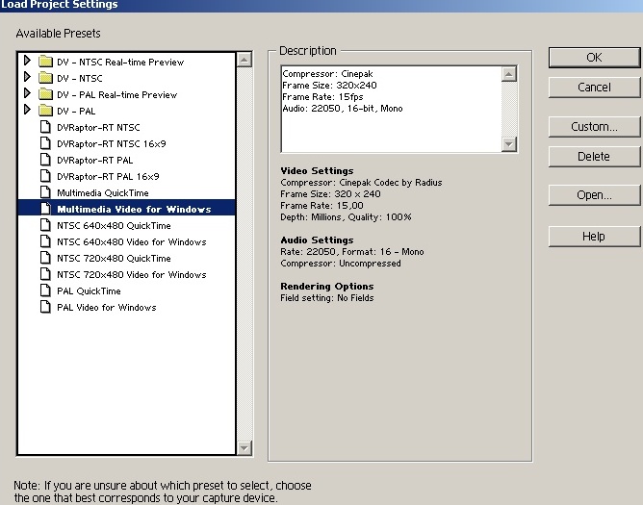Open the Custom... settings button
The image size is (643, 505).
tap(594, 127)
